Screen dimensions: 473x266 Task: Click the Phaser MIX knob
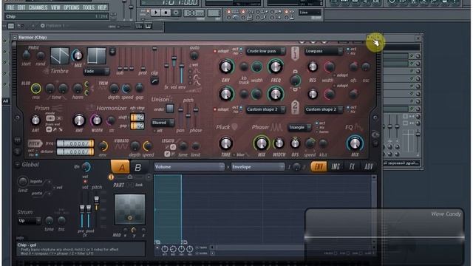coord(261,143)
